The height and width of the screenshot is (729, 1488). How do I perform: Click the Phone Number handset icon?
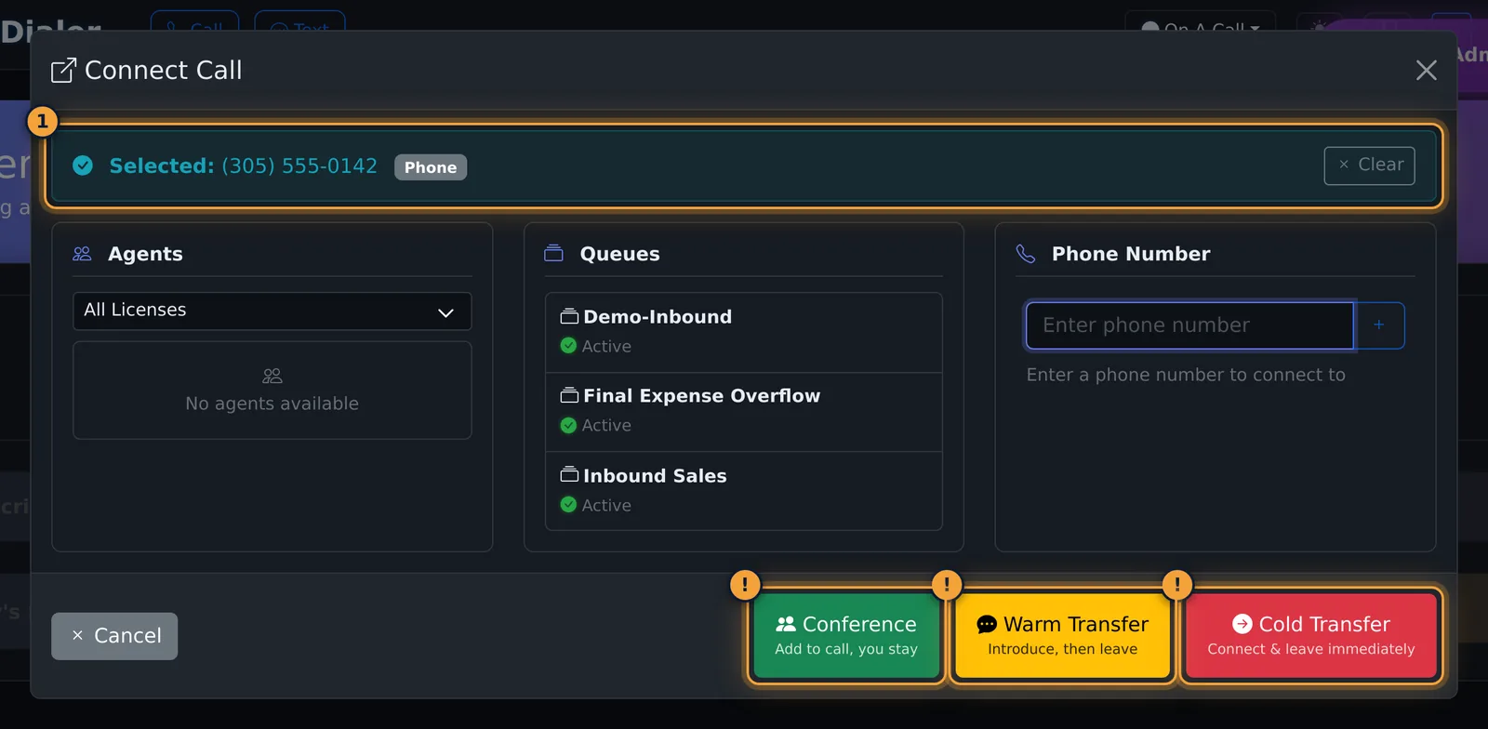tap(1026, 254)
